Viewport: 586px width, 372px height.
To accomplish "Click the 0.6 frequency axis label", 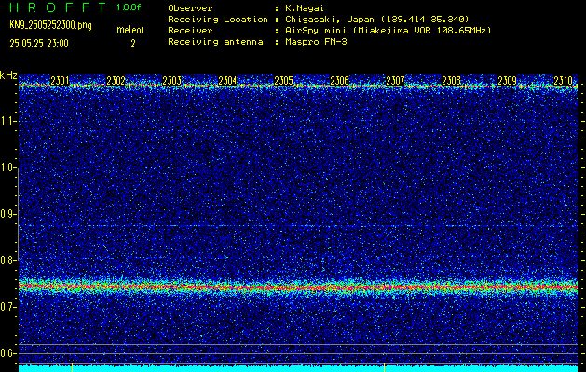I will (7, 353).
